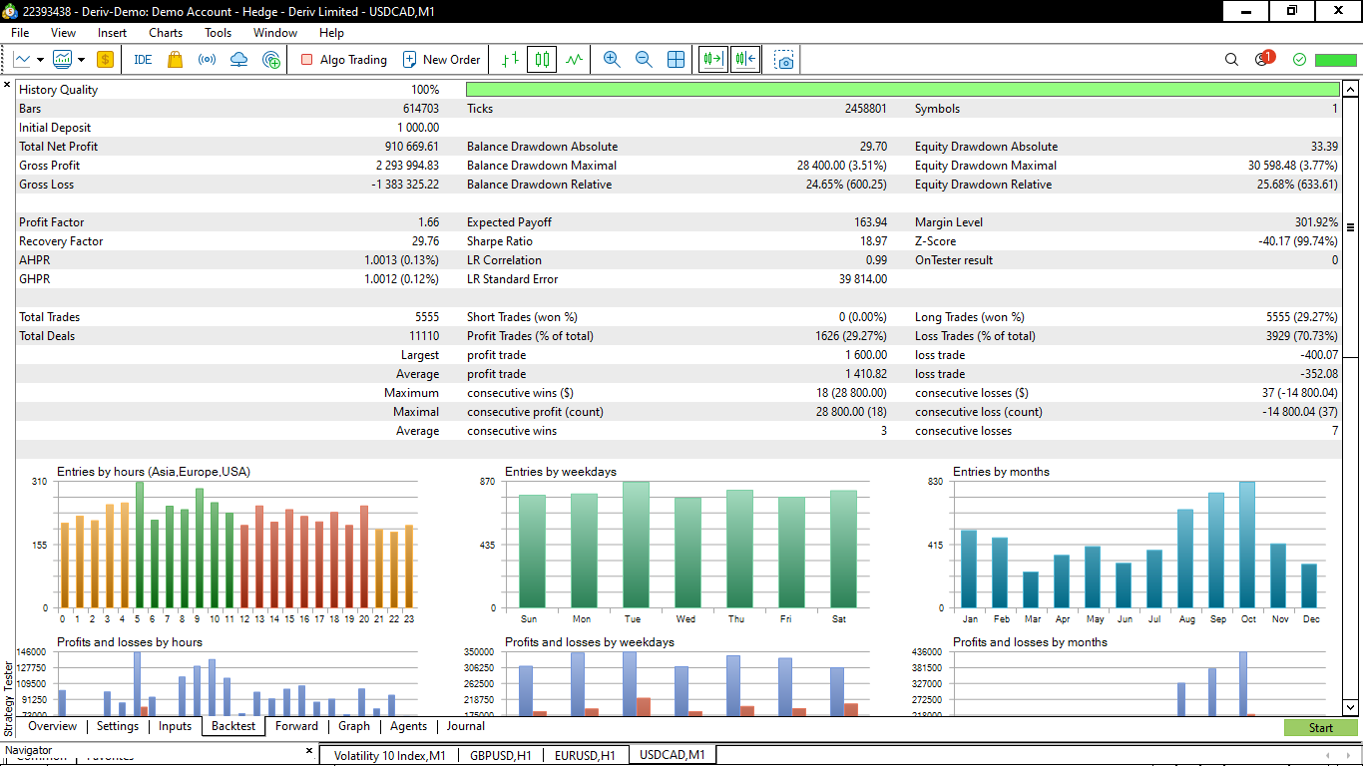The height and width of the screenshot is (766, 1363).
Task: Open the search magnifier
Action: [1231, 60]
